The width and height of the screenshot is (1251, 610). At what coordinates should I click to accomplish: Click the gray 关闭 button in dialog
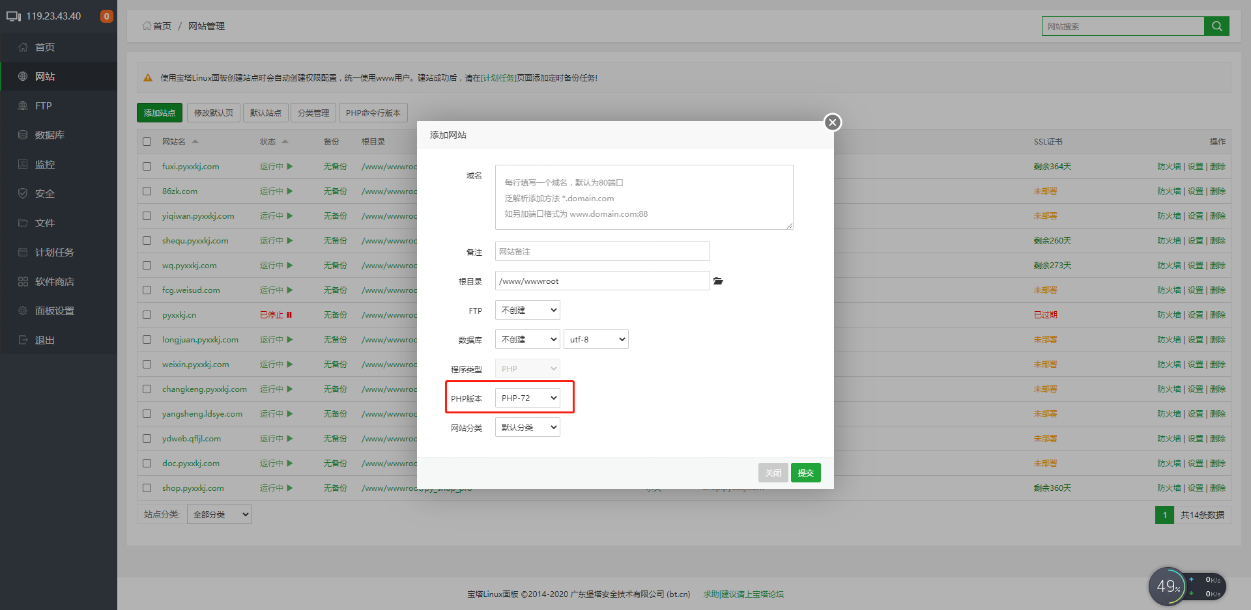click(773, 473)
